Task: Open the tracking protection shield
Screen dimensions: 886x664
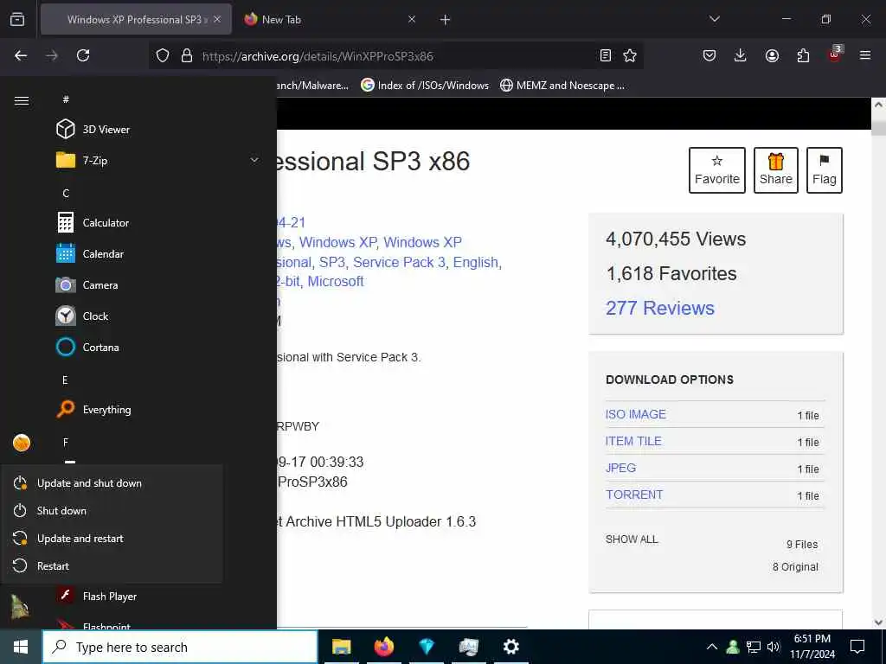Action: 163,56
